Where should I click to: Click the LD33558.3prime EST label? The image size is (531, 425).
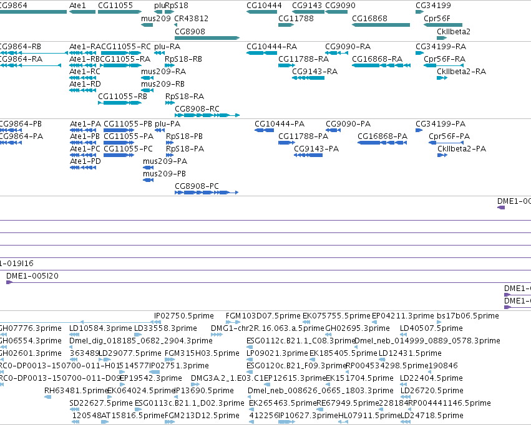(165, 328)
